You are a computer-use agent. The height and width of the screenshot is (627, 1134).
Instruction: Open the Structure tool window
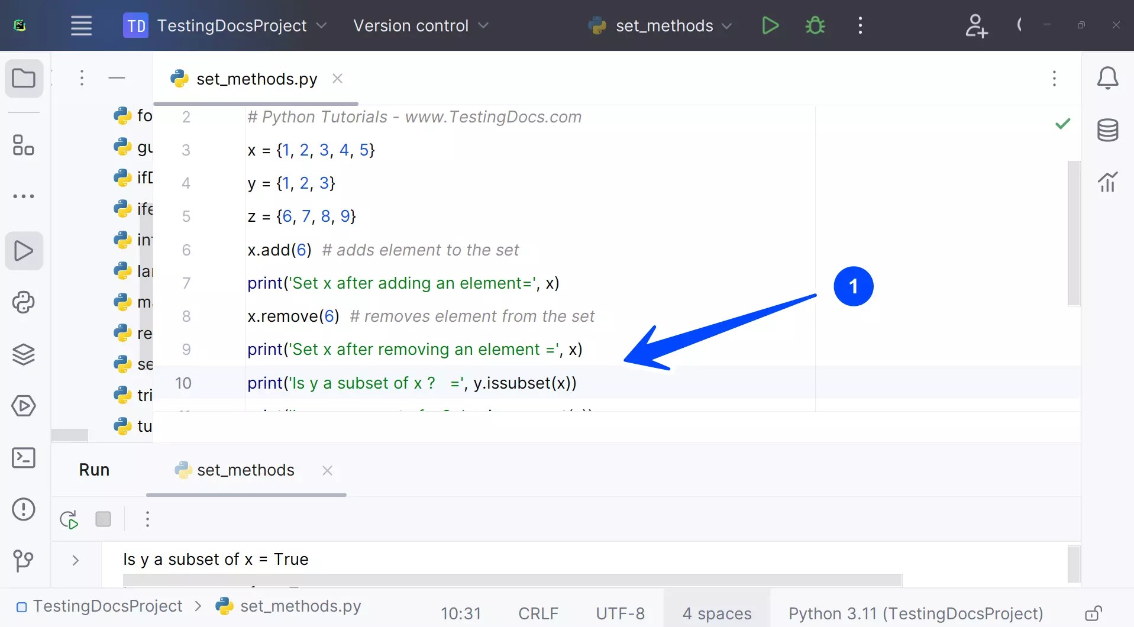(x=23, y=145)
